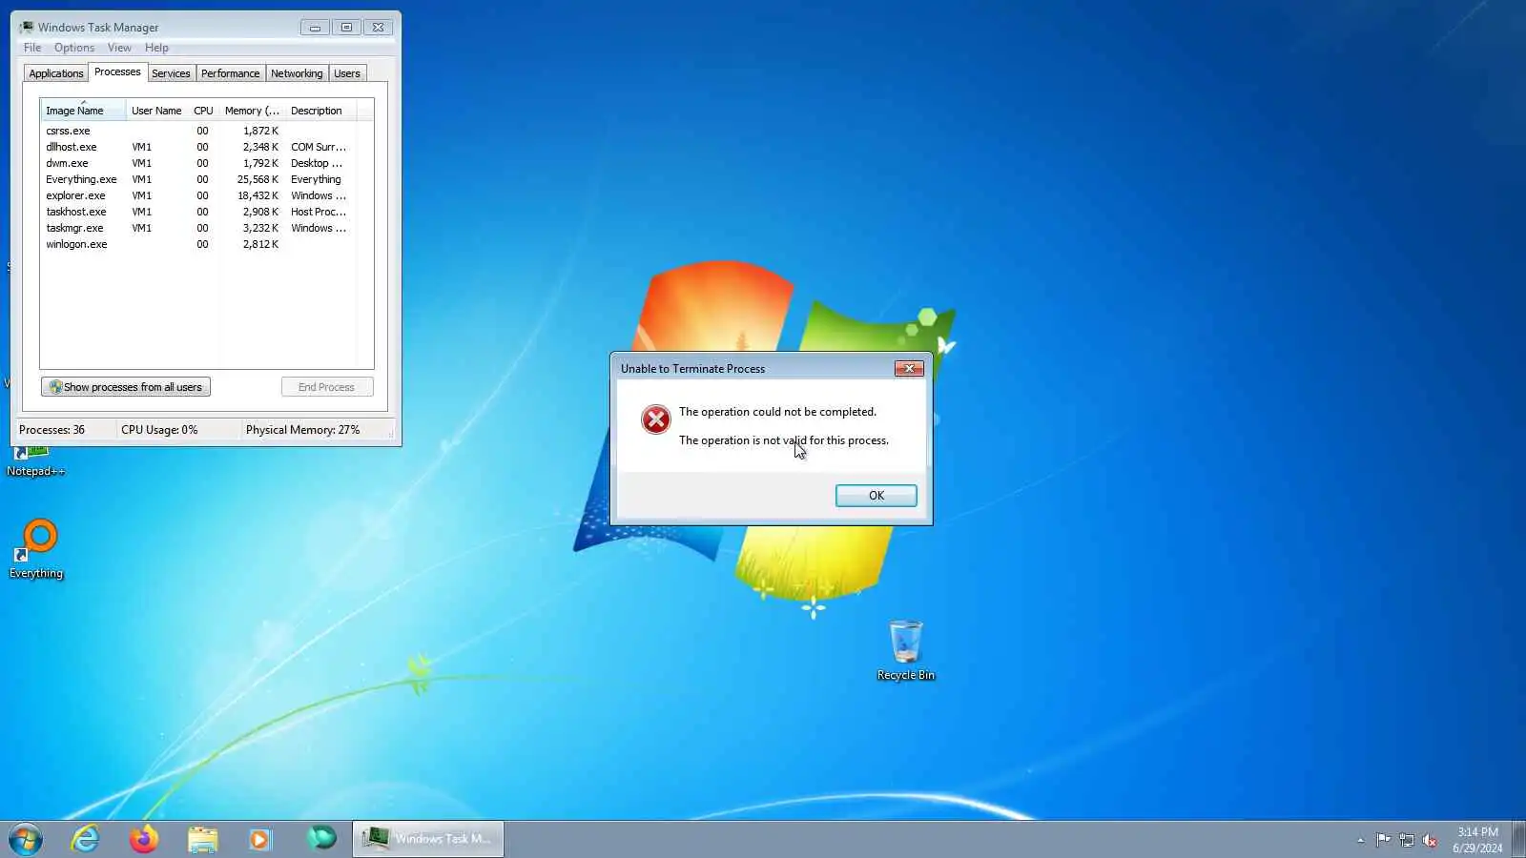Open the File menu in Task Manager
The image size is (1526, 858).
[x=32, y=48]
